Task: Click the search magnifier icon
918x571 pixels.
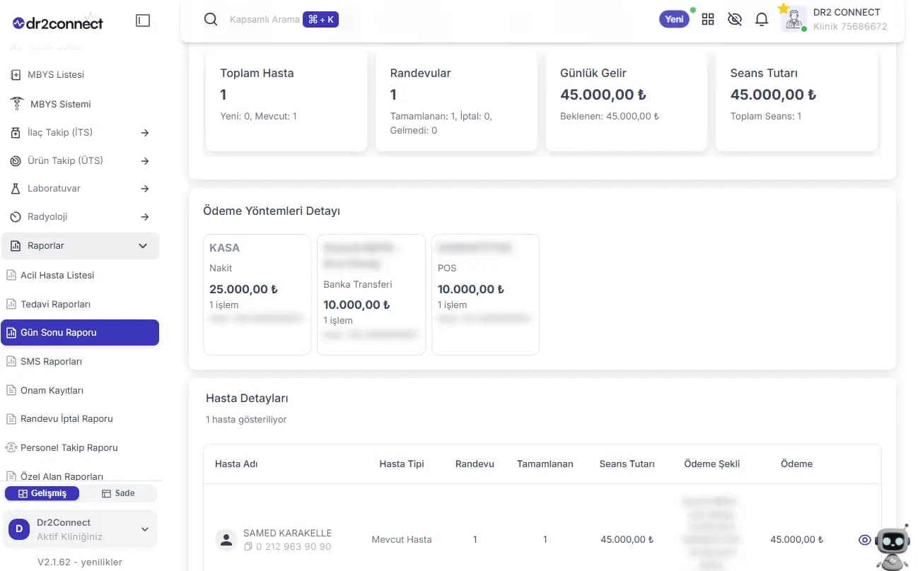Action: [211, 19]
